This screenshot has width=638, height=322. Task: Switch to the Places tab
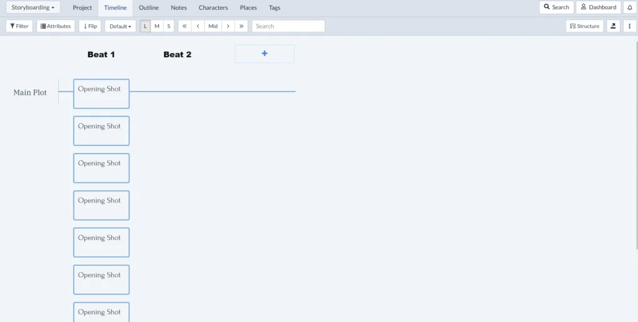(x=248, y=7)
